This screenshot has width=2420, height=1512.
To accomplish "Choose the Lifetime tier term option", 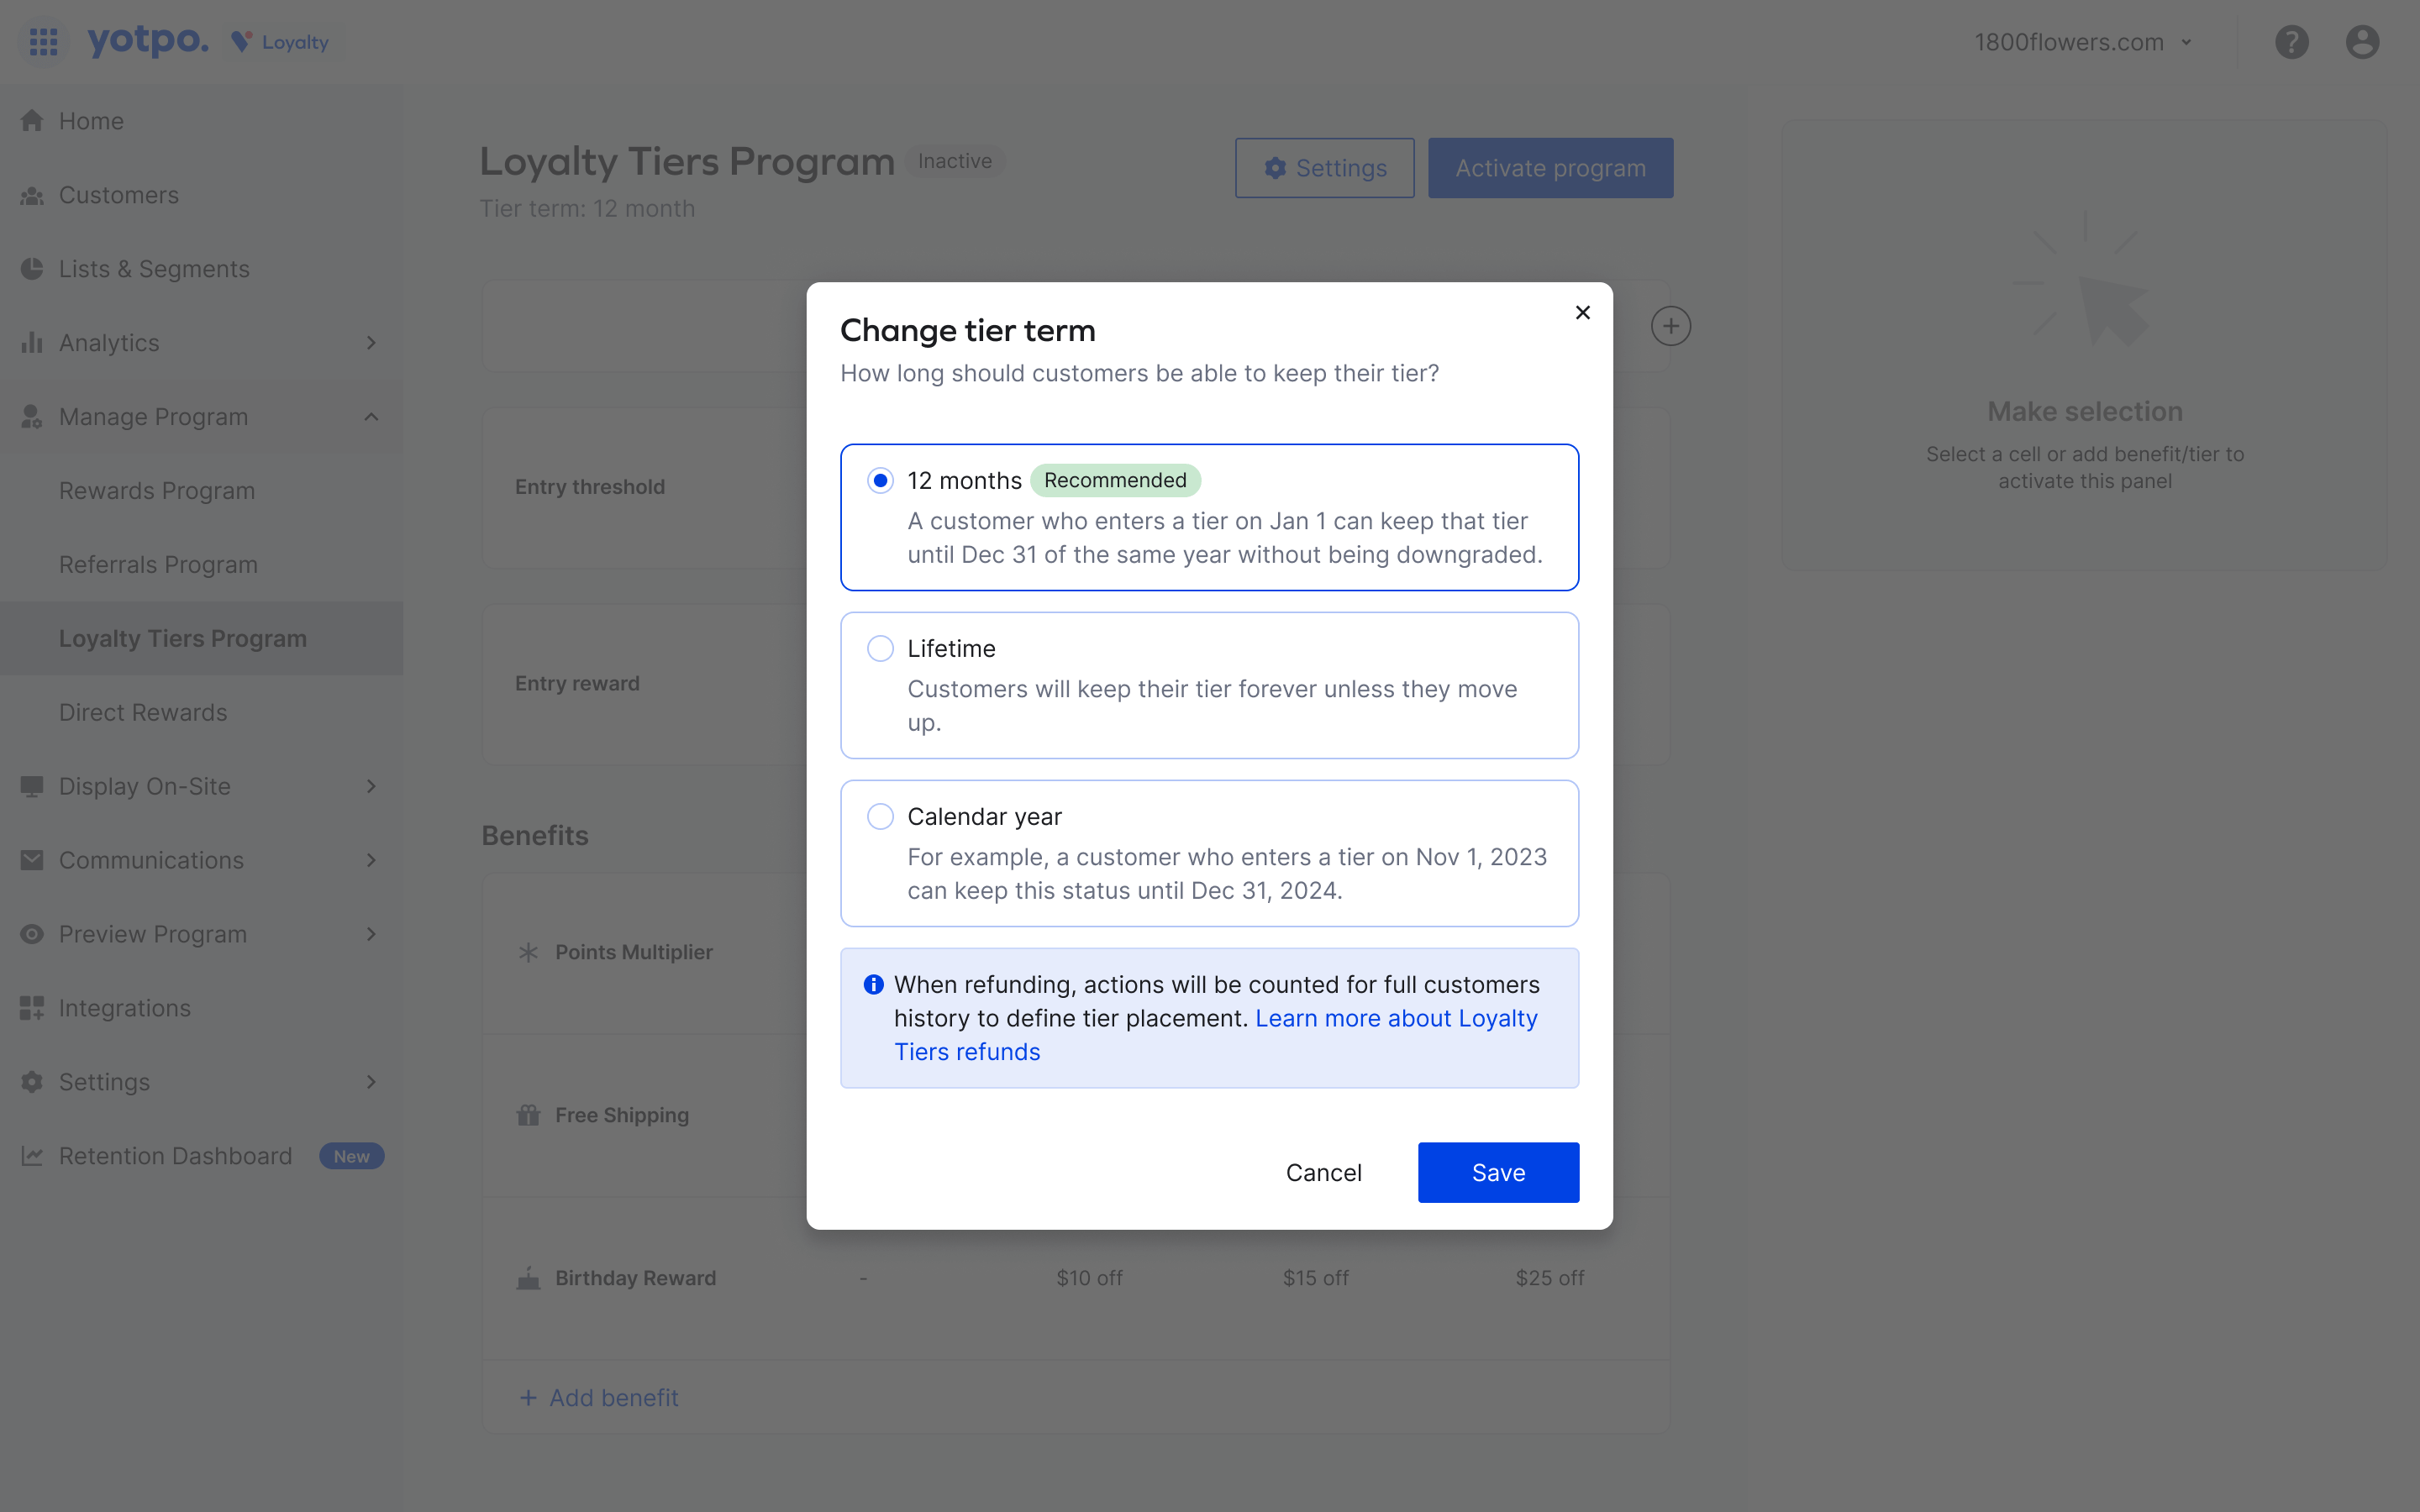I will point(880,648).
